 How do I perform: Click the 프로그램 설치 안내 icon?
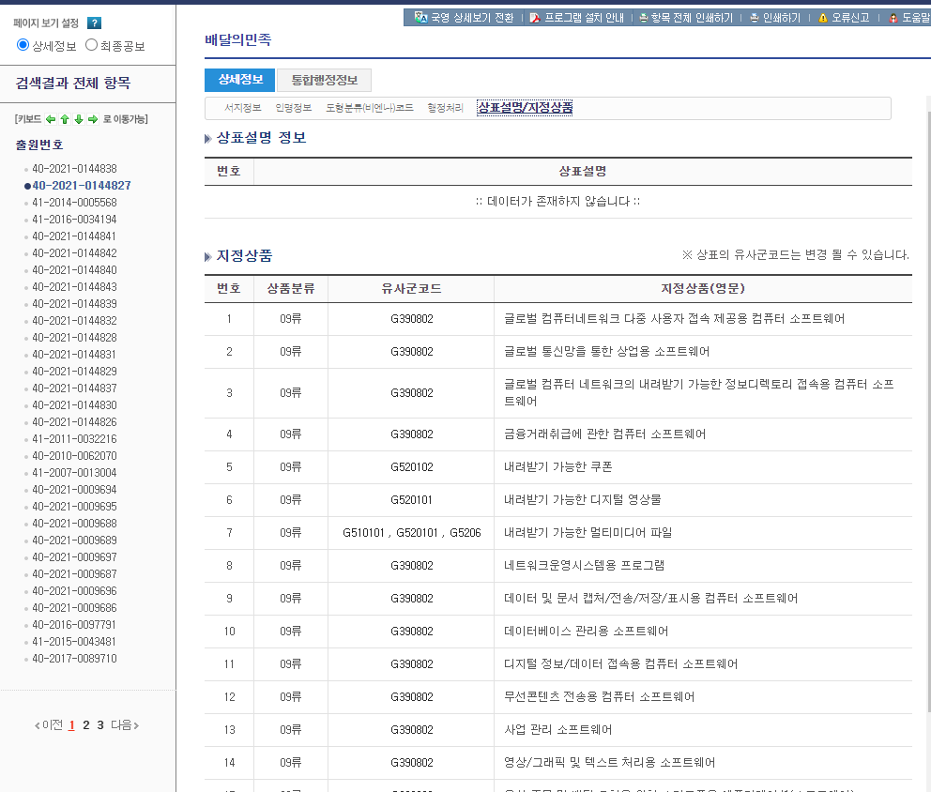(x=535, y=18)
